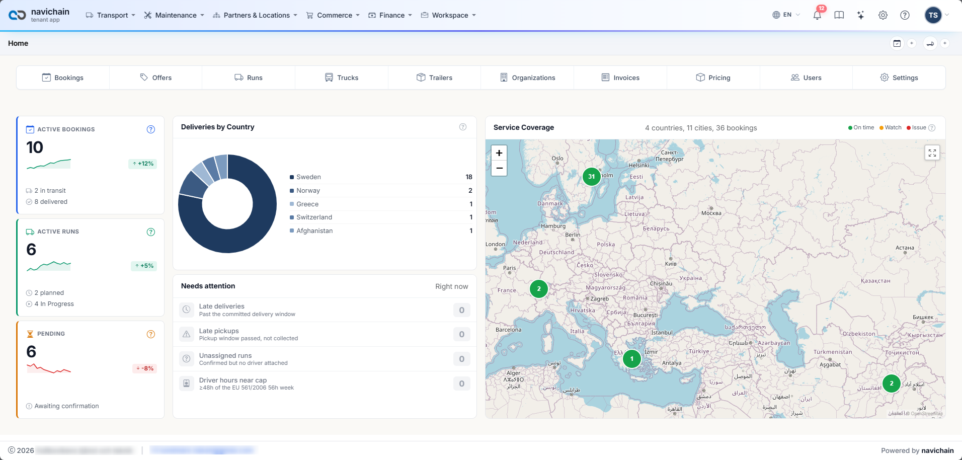Screen dimensions: 962x460
Task: Open the Driver hours near cap row
Action: [x=325, y=384]
